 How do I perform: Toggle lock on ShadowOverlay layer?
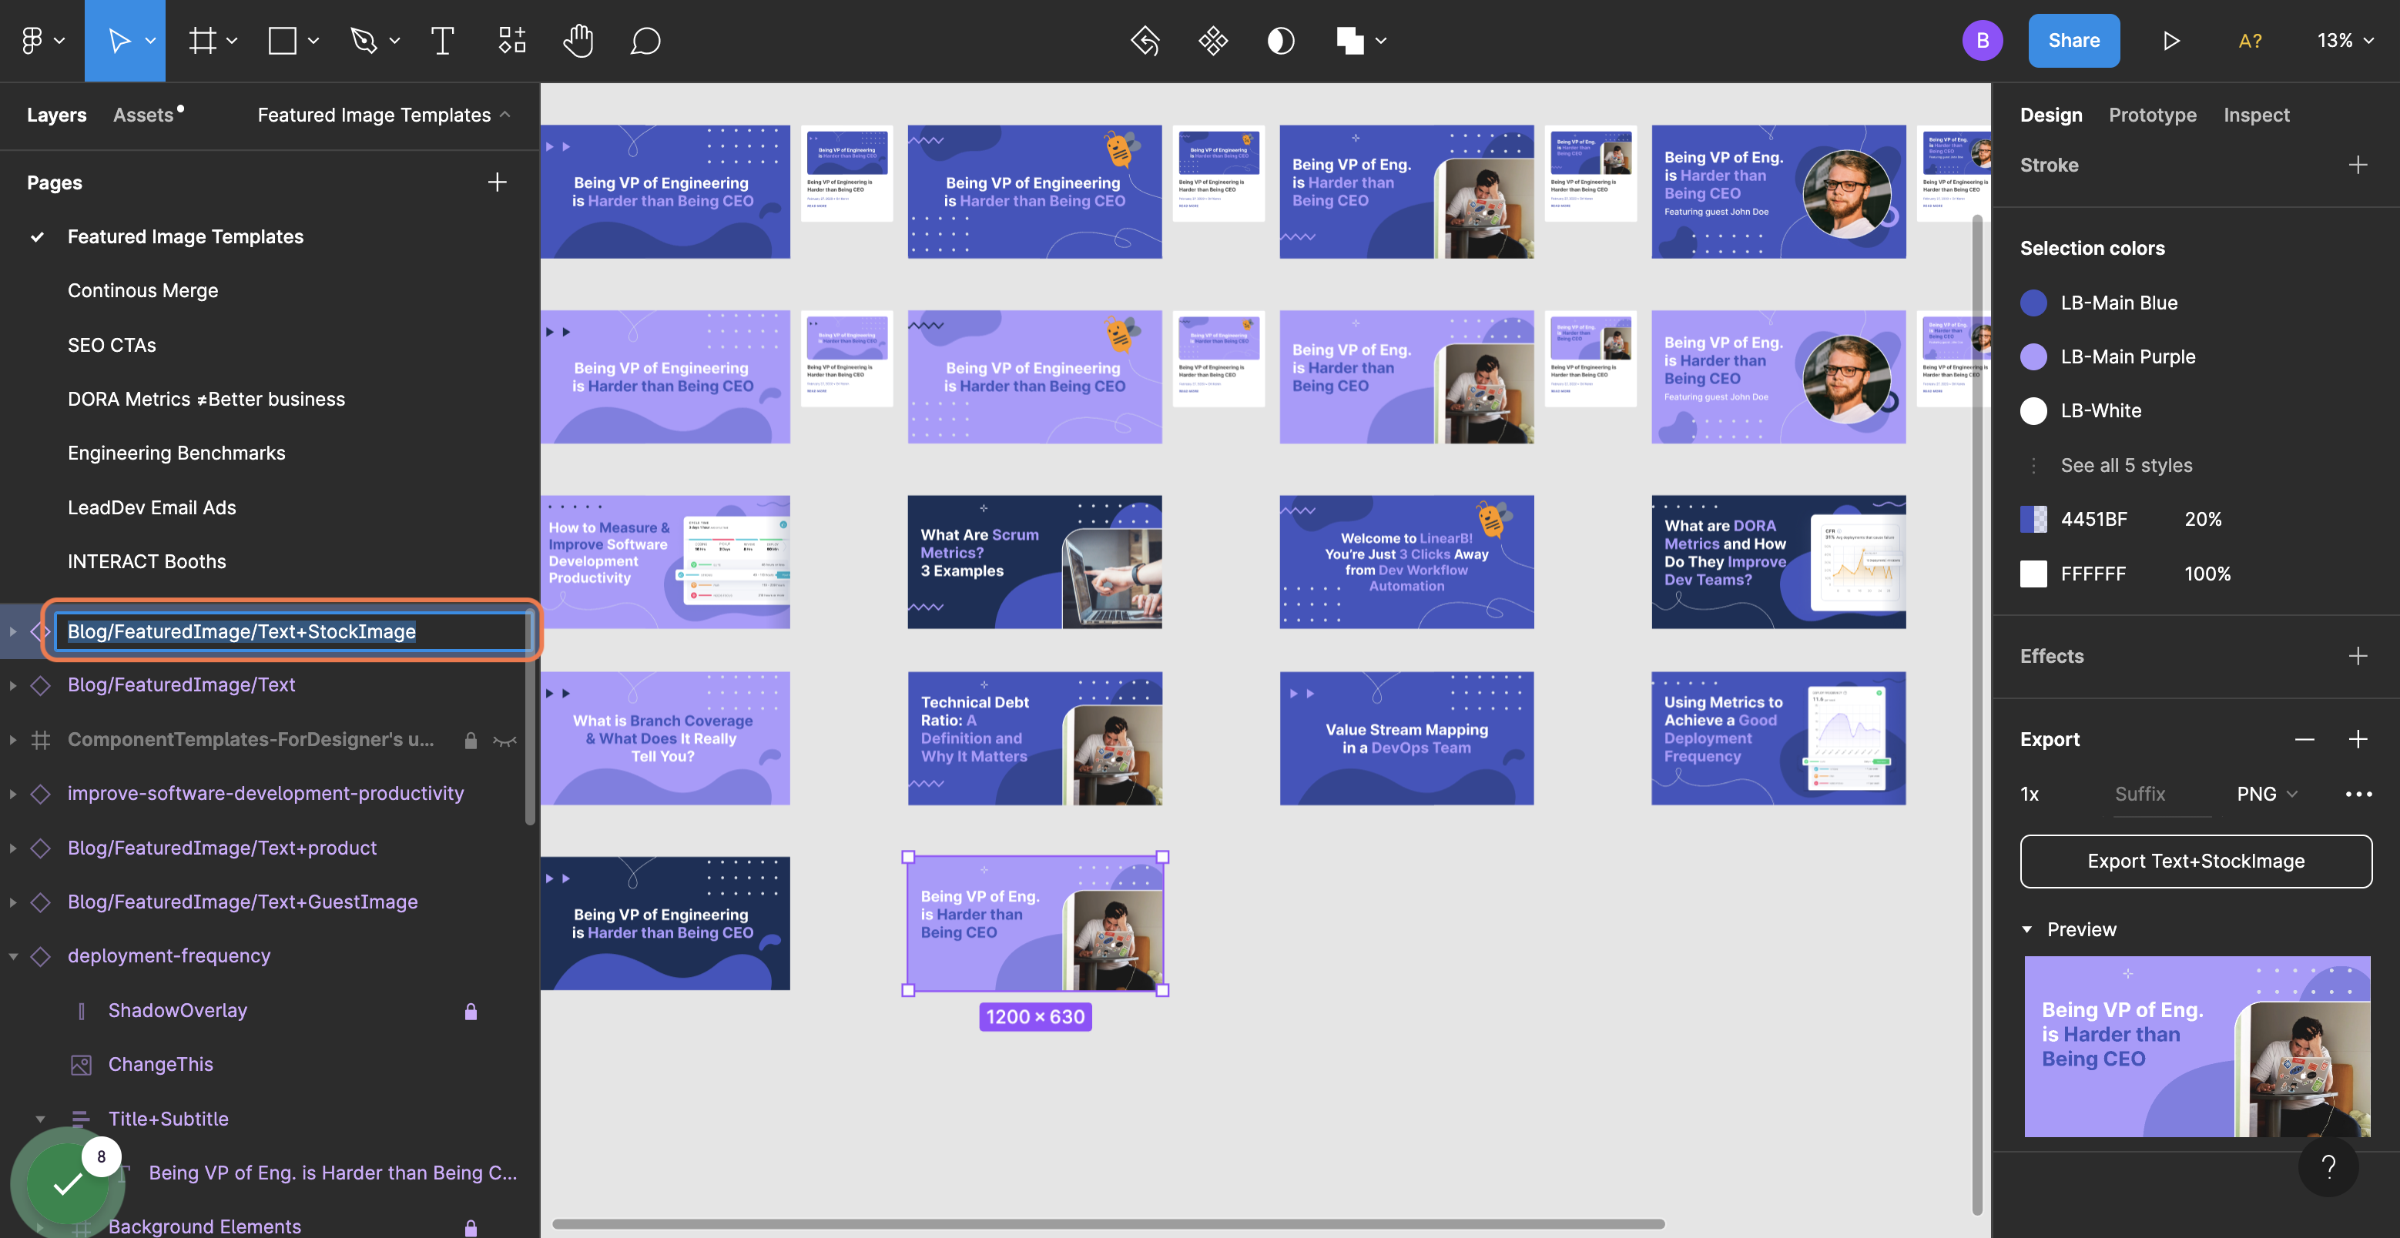click(x=471, y=1011)
